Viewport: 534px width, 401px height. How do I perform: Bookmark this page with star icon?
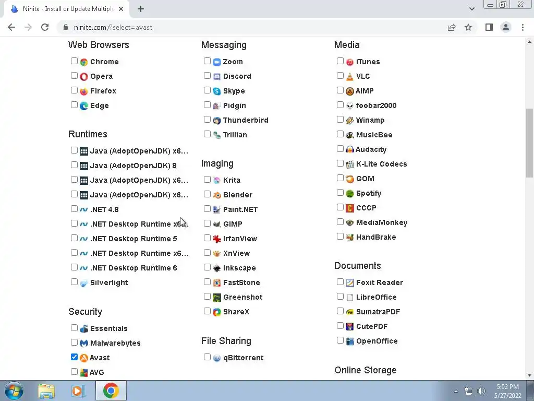click(x=468, y=27)
